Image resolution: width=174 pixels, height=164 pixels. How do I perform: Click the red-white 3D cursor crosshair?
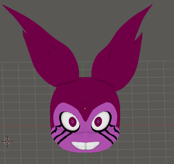(x=7, y=141)
